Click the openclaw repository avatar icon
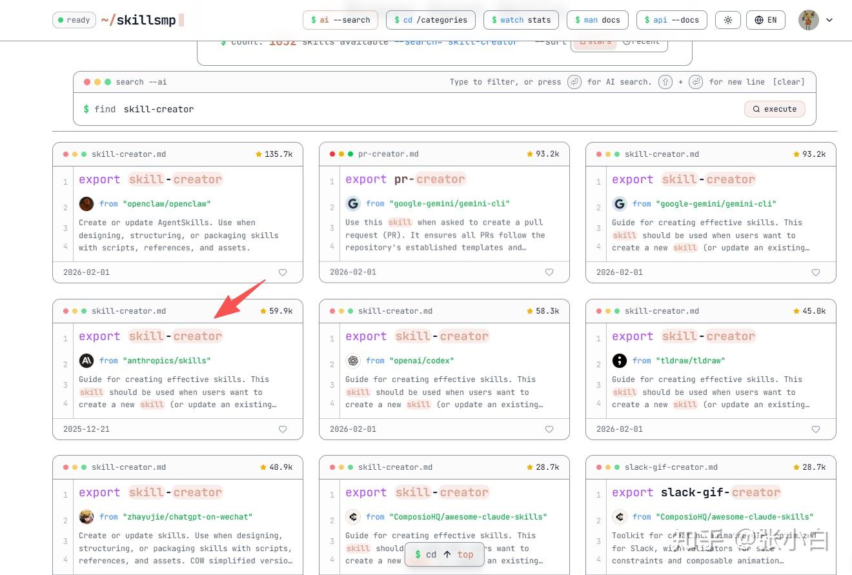852x575 pixels. point(86,204)
